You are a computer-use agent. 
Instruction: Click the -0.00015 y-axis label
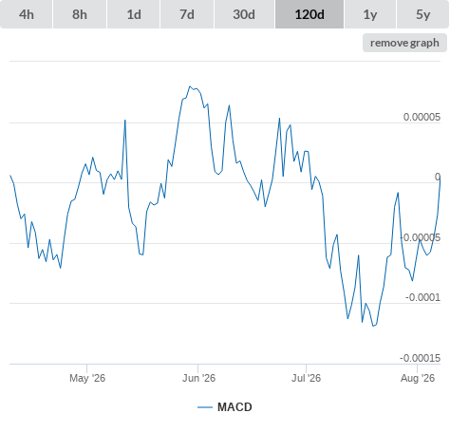click(x=420, y=358)
